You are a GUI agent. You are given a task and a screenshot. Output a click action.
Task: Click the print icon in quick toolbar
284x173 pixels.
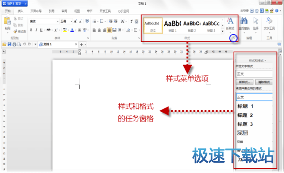14,44
